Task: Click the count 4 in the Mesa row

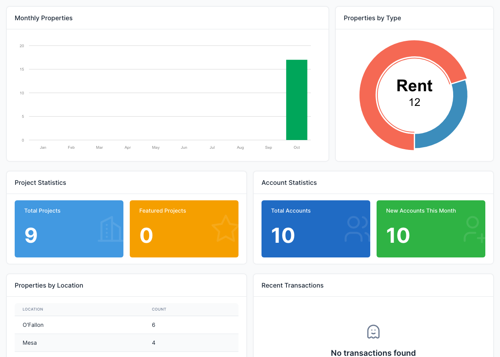Action: click(154, 343)
